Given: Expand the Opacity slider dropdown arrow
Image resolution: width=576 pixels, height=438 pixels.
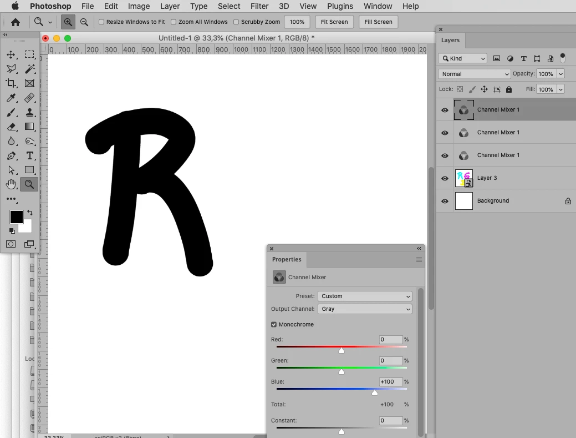Looking at the screenshot, I should [560, 74].
